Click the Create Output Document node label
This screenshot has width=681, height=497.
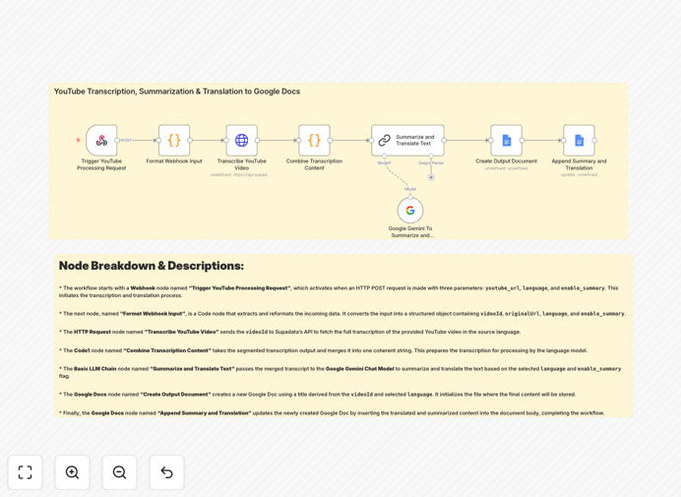tap(507, 161)
